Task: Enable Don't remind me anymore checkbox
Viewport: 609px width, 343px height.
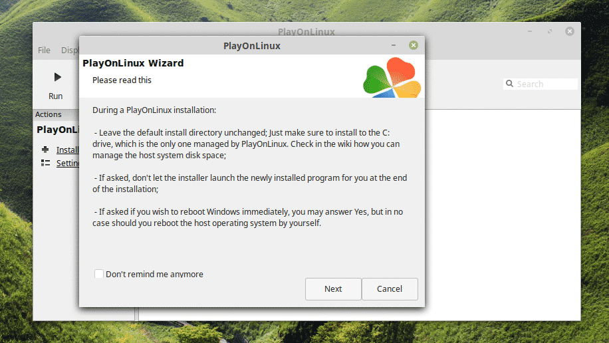Action: (x=98, y=274)
